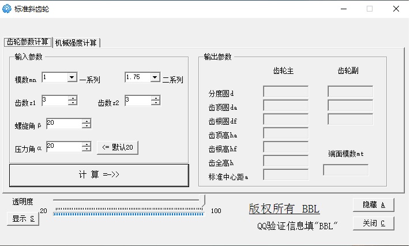This screenshot has width=410, height=246.
Task: Minimize the 标准斜齿轮 window
Action: pyautogui.click(x=344, y=9)
